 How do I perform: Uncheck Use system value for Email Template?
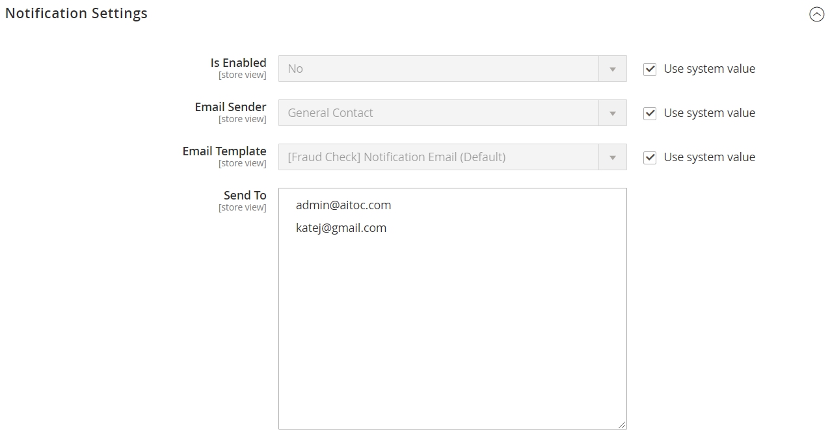[x=650, y=157]
